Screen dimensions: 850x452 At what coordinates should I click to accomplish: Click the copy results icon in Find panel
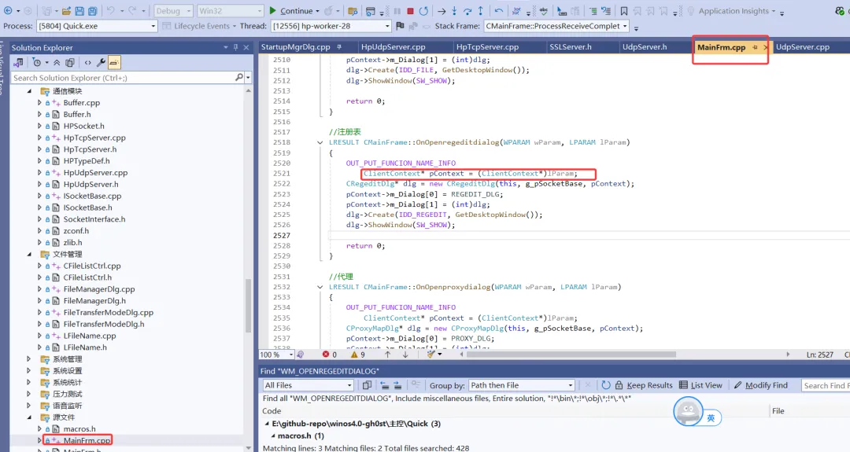(367, 385)
